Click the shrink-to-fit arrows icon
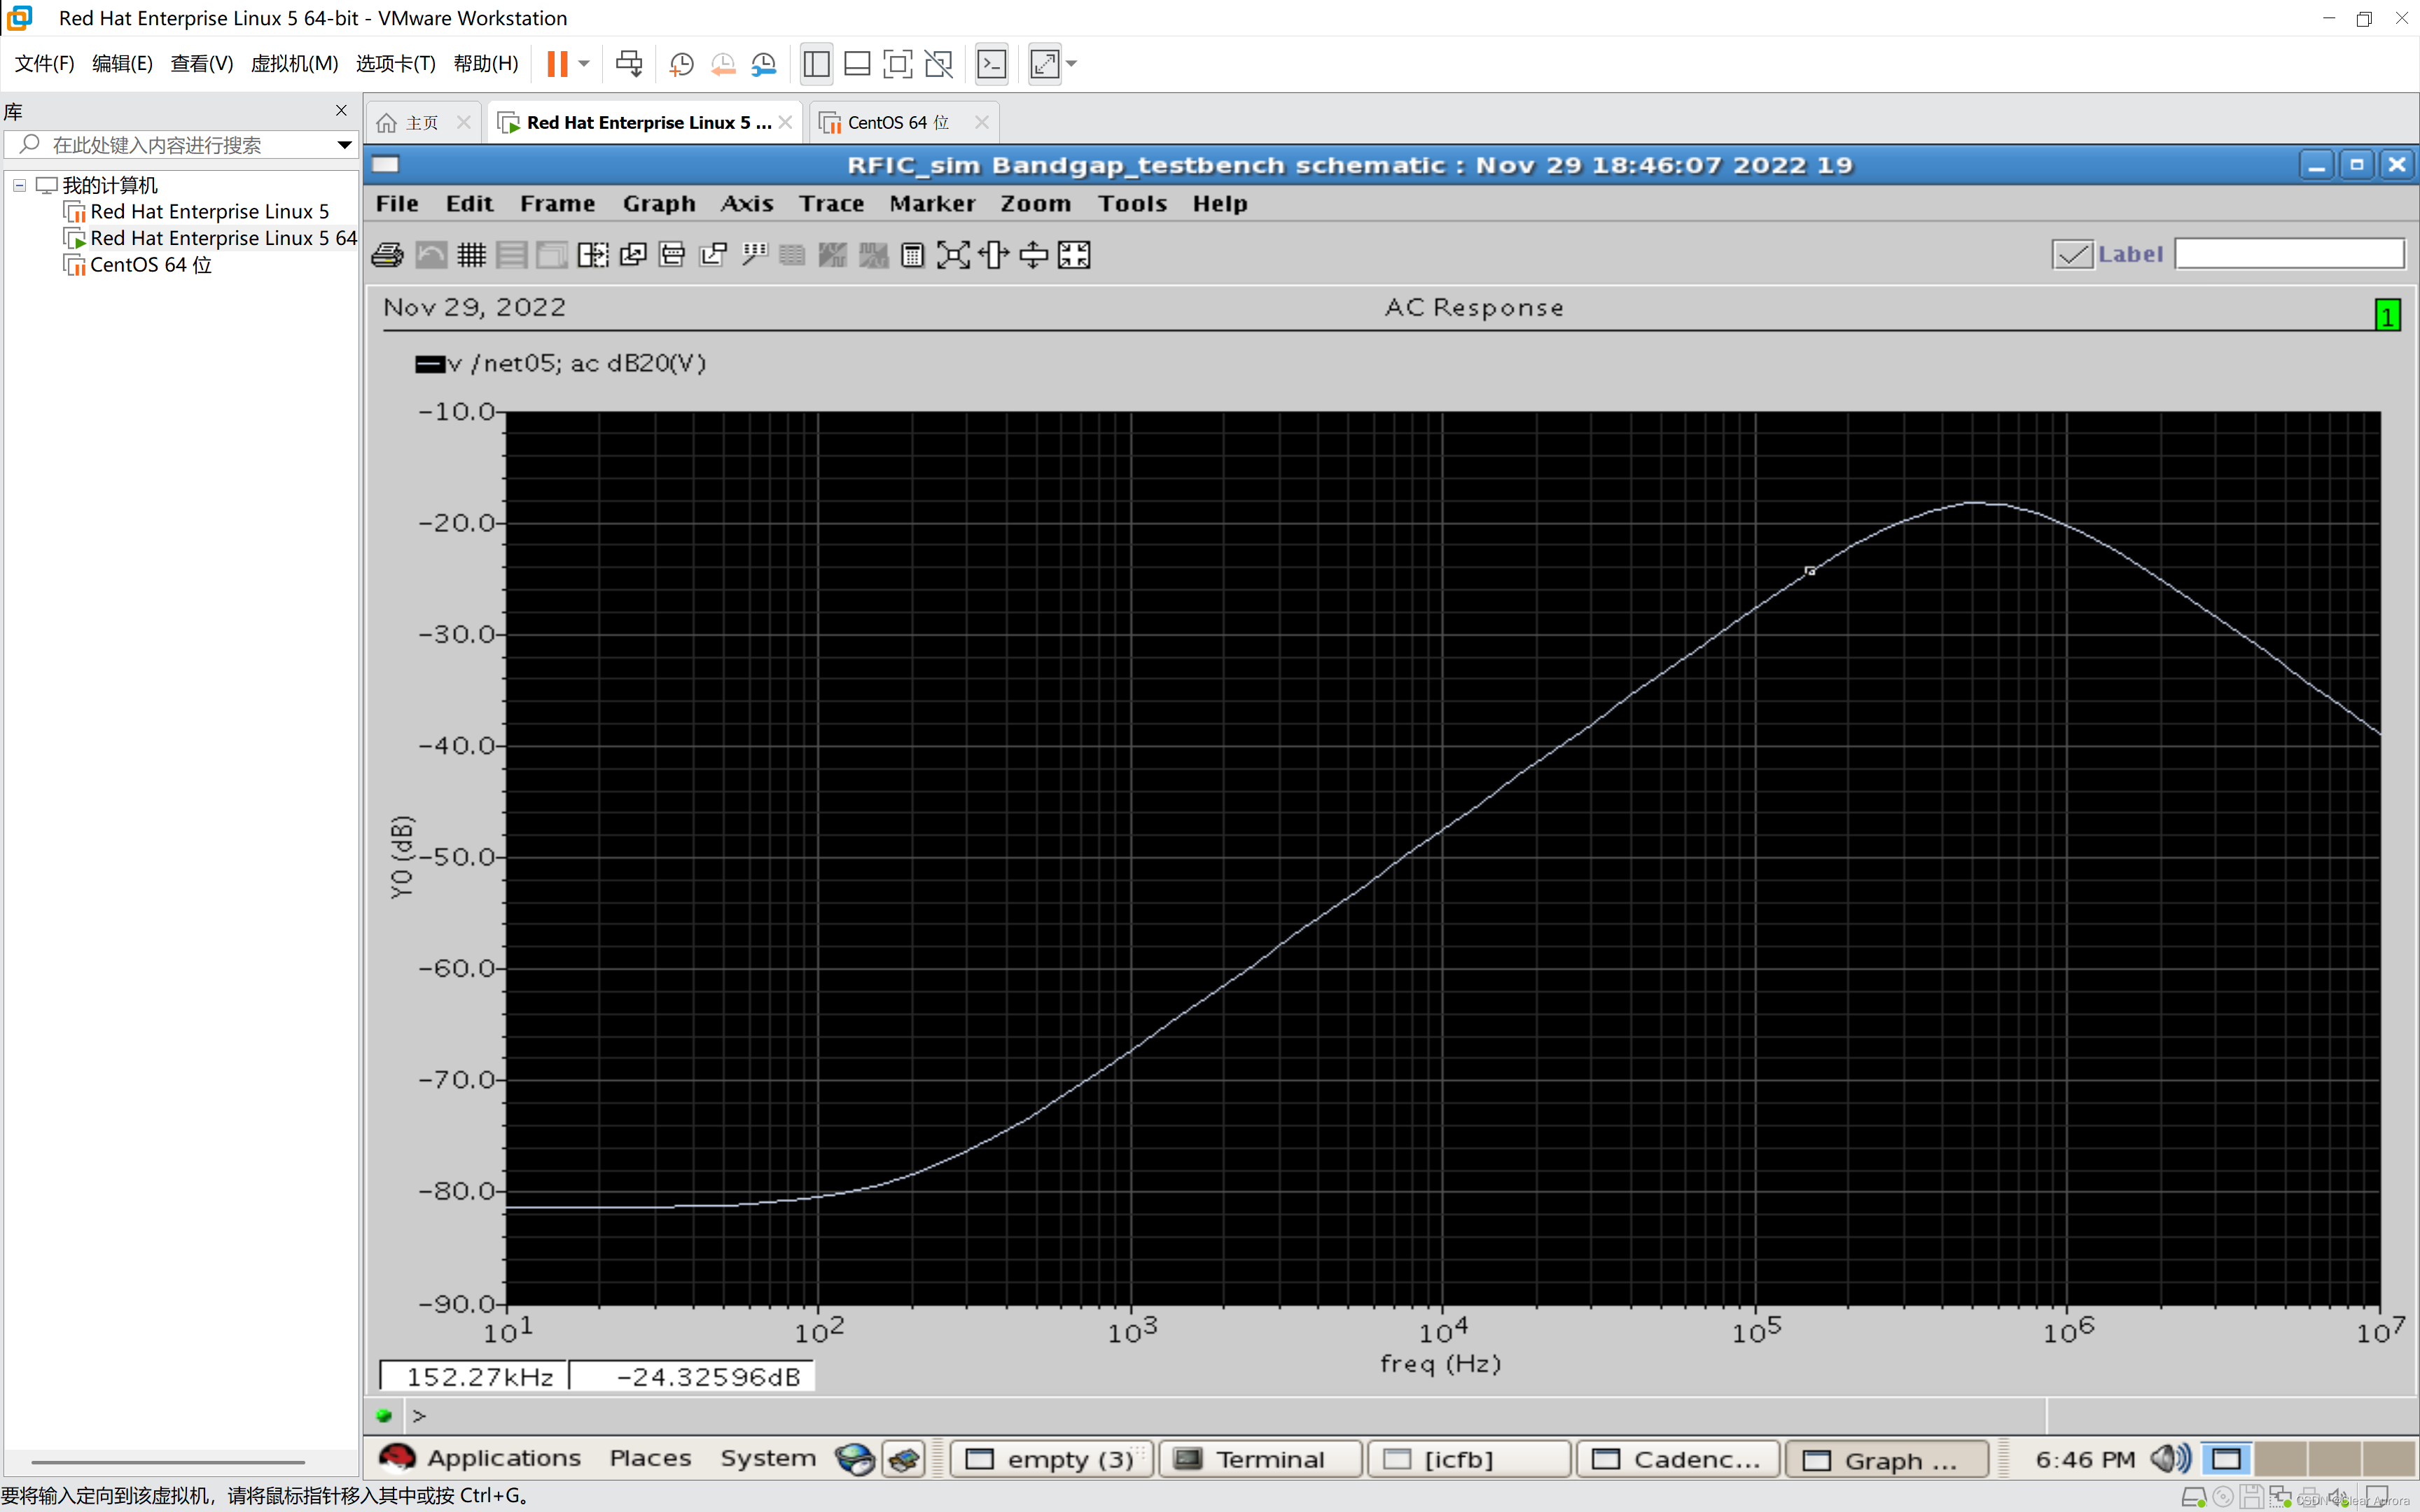The height and width of the screenshot is (1512, 2420). click(1074, 255)
